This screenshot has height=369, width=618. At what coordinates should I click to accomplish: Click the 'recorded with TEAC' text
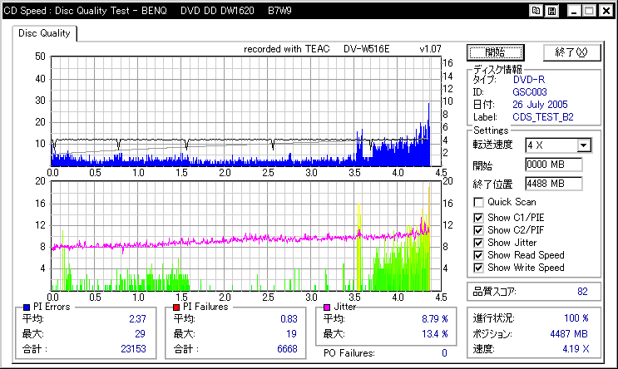[286, 49]
